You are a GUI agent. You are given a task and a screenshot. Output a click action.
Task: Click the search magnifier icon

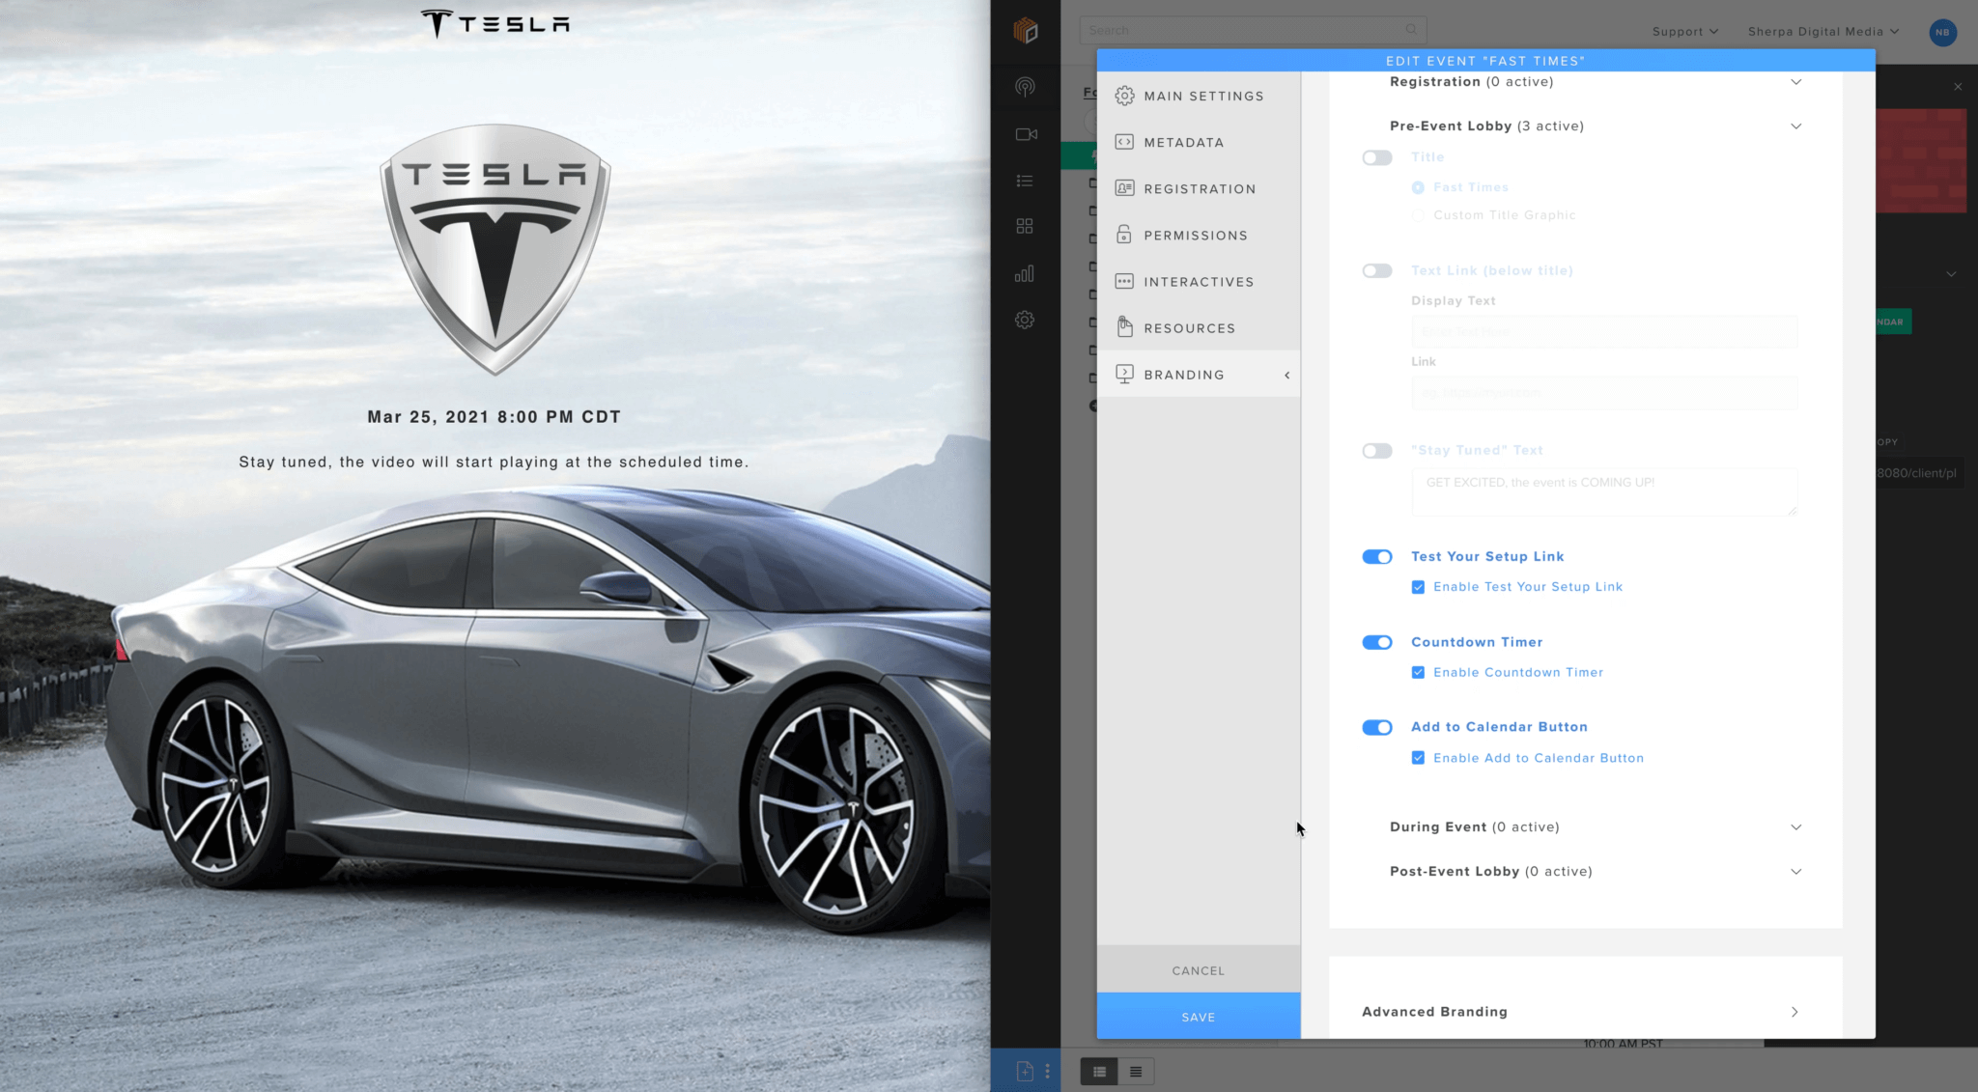pyautogui.click(x=1411, y=30)
